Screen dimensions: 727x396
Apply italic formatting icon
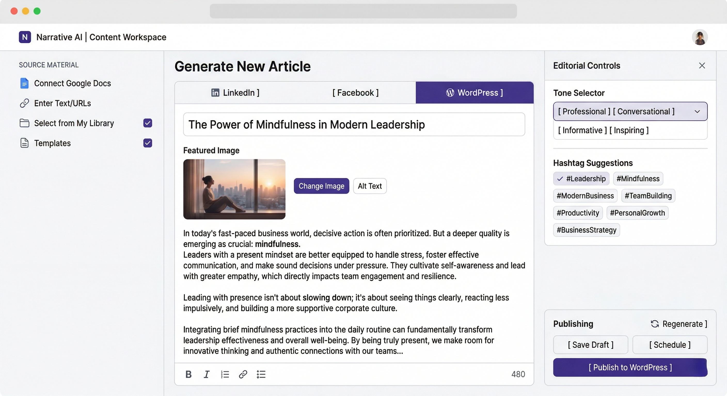(206, 374)
